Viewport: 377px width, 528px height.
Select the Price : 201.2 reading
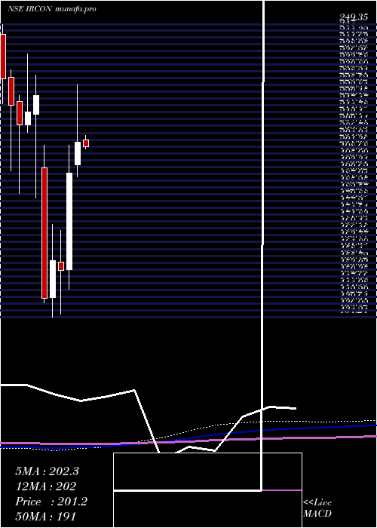point(51,502)
